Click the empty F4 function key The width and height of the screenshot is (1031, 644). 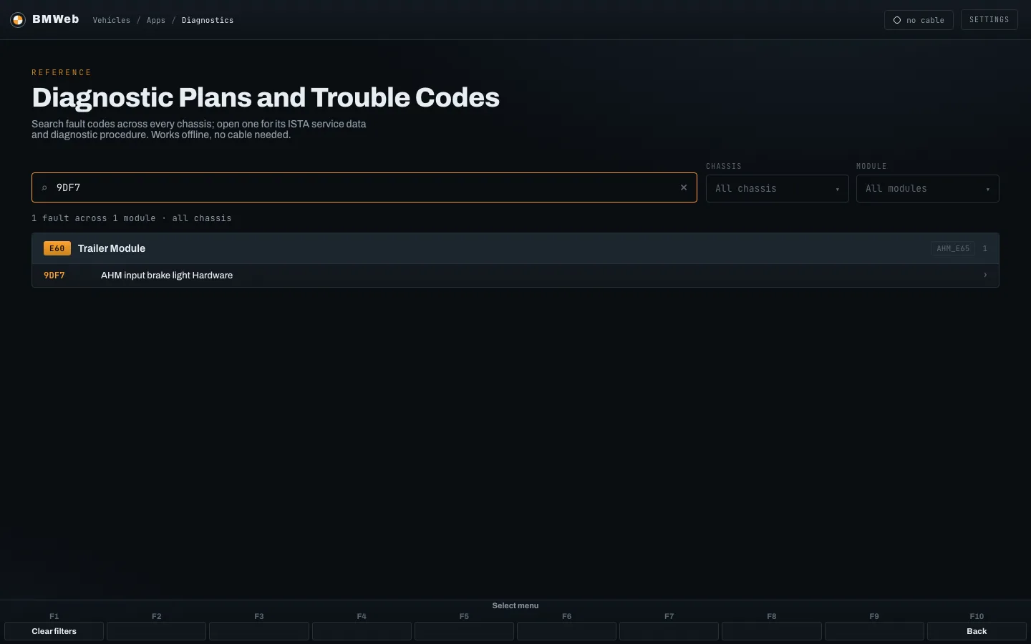pyautogui.click(x=362, y=631)
